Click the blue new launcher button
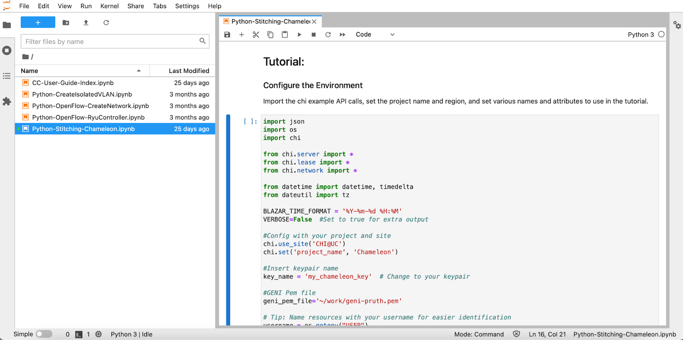This screenshot has height=340, width=683. (x=38, y=23)
